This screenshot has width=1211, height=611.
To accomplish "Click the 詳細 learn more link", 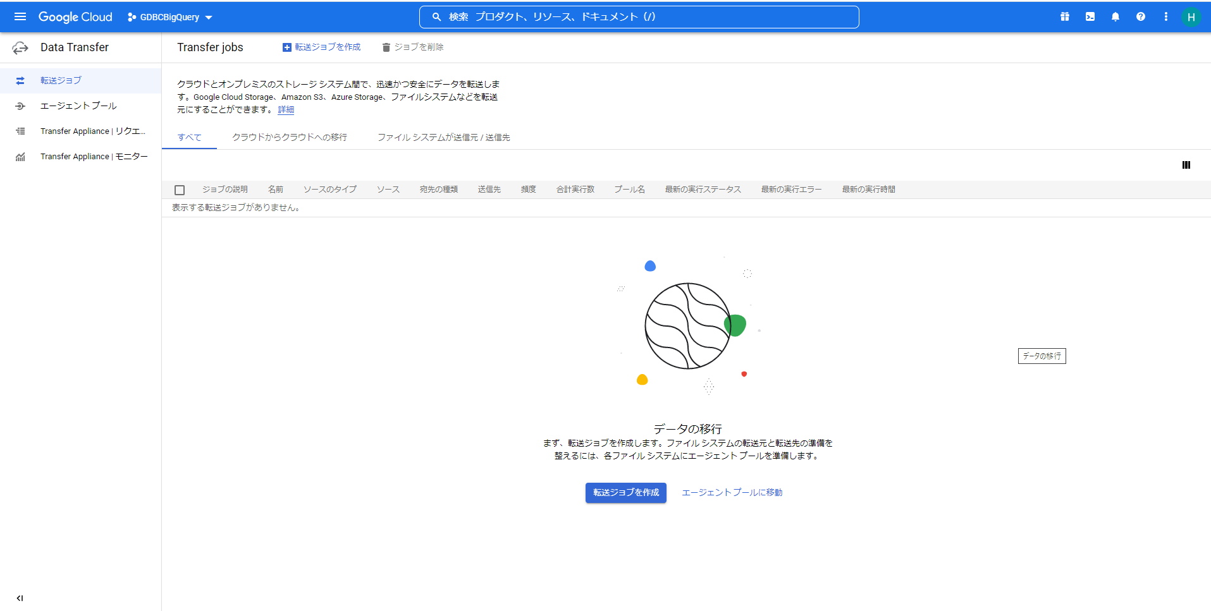I will [286, 109].
